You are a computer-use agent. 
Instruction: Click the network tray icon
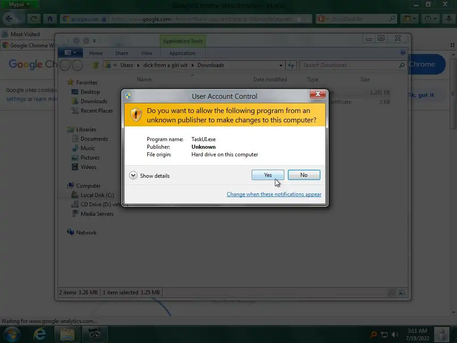[384, 335]
